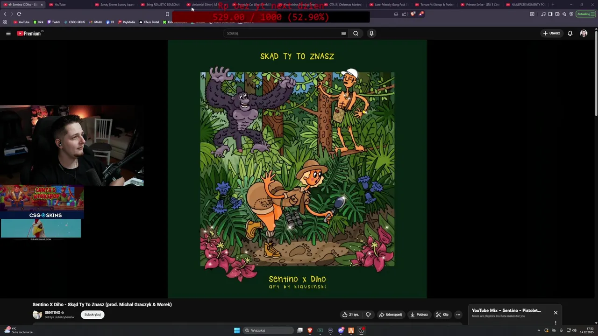
Task: Open the bookmarks apps grid icon
Action: 5,22
